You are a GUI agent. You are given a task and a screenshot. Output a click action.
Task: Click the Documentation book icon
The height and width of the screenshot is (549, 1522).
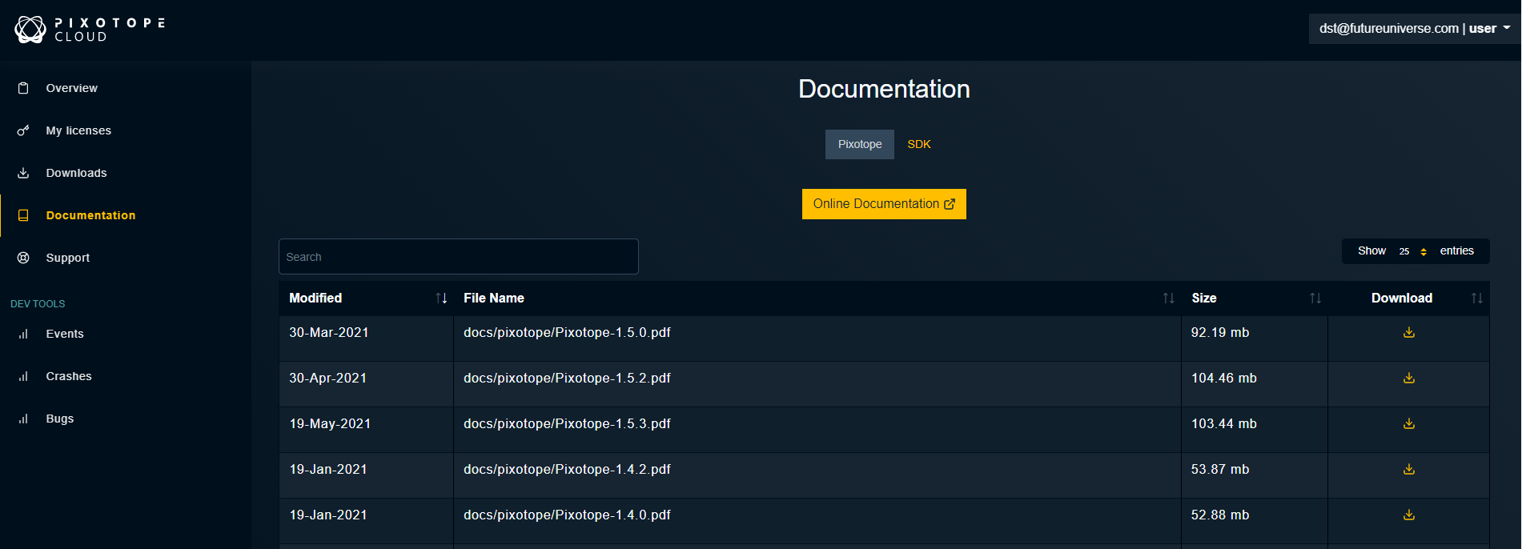coord(23,215)
